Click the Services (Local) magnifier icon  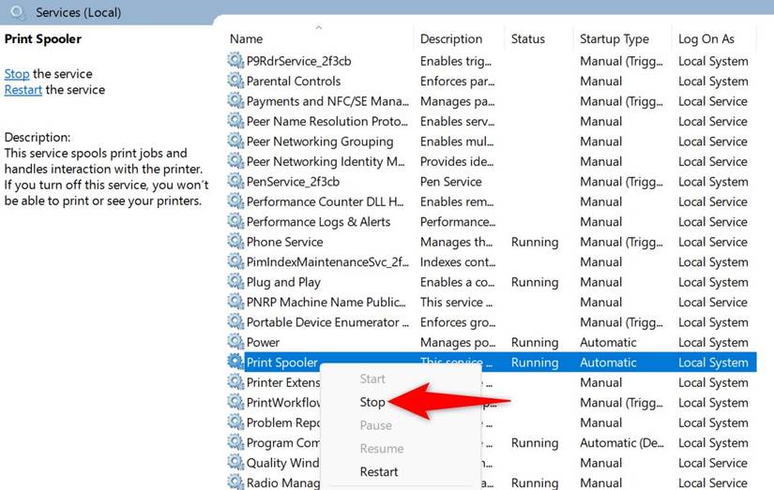pyautogui.click(x=18, y=12)
